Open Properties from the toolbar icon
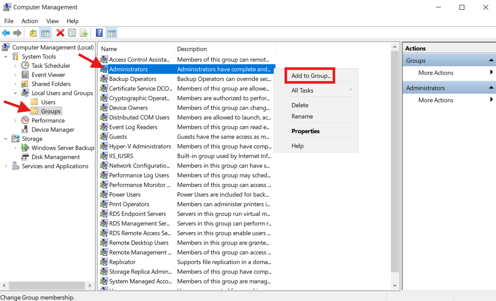Viewport: 496px width, 301px height. [x=72, y=33]
